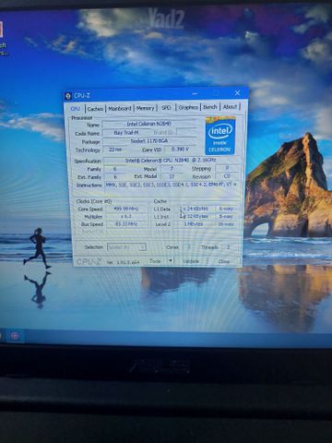Click the Bus Speed value
The width and height of the screenshot is (332, 443).
tap(126, 224)
